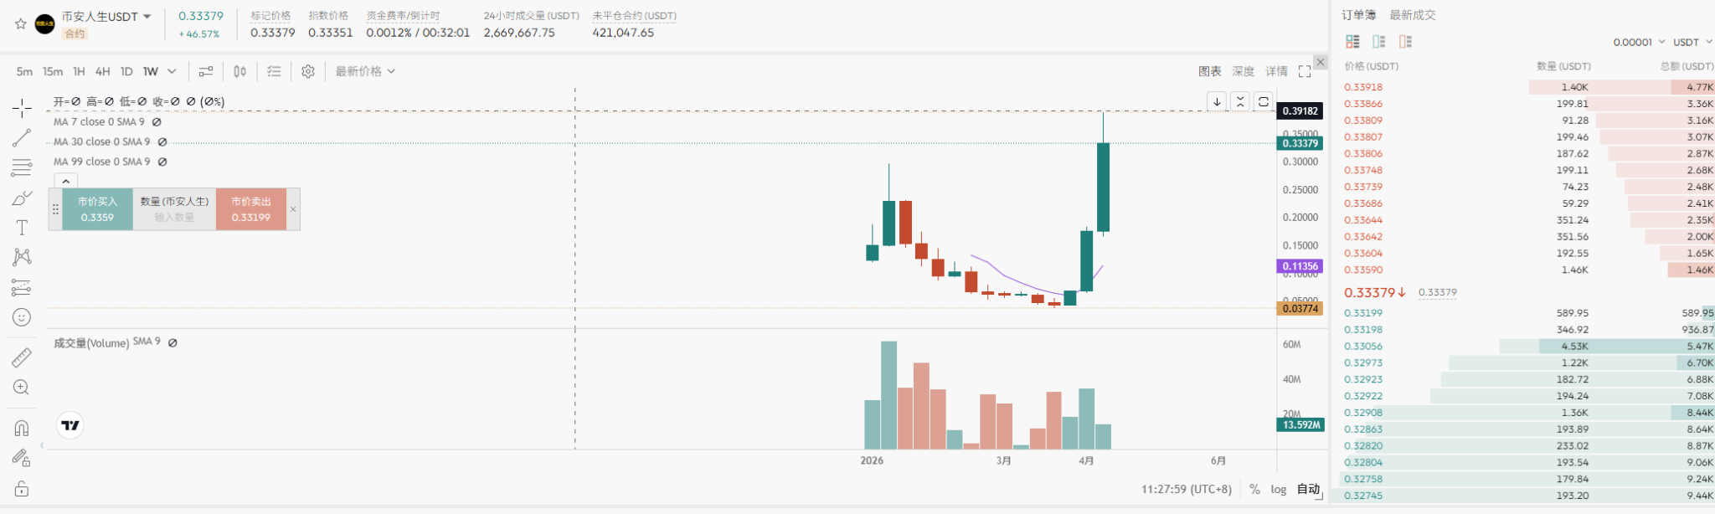The height and width of the screenshot is (514, 1715).
Task: Click the 市价买入 market buy button
Action: tap(97, 209)
